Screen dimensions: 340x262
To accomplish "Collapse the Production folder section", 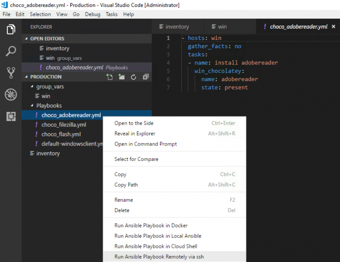I will pyautogui.click(x=26, y=77).
